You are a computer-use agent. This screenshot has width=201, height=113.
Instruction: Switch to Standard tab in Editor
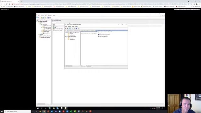[89, 66]
